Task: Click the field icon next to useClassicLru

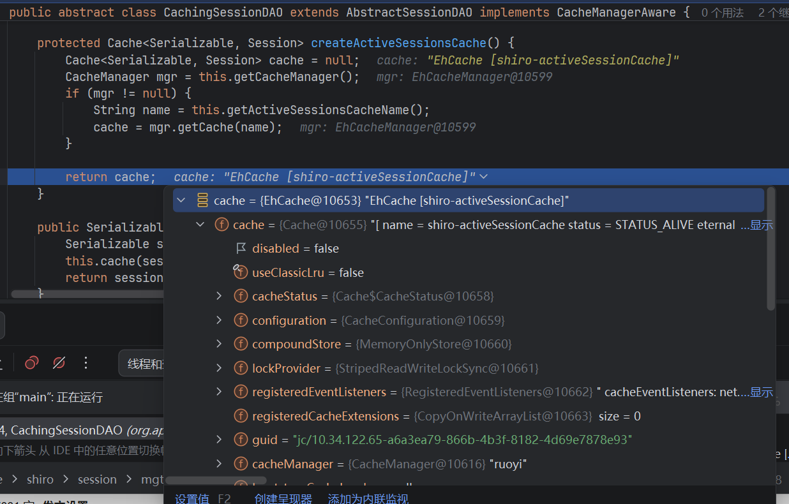Action: point(240,272)
